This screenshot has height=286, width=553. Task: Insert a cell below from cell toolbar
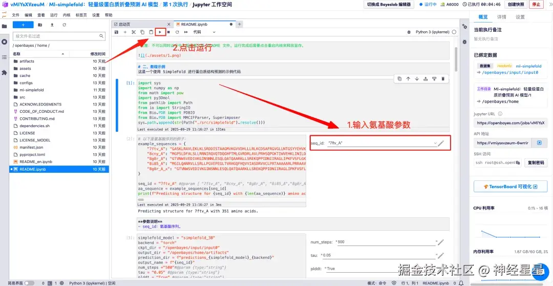coord(434,79)
